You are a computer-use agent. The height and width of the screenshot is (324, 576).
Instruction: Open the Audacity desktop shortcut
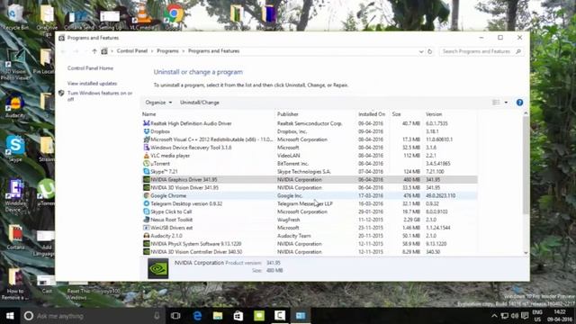point(15,106)
